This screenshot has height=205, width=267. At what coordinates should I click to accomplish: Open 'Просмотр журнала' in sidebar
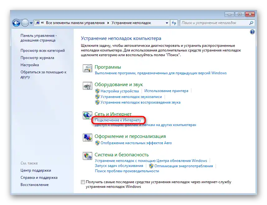(37, 58)
